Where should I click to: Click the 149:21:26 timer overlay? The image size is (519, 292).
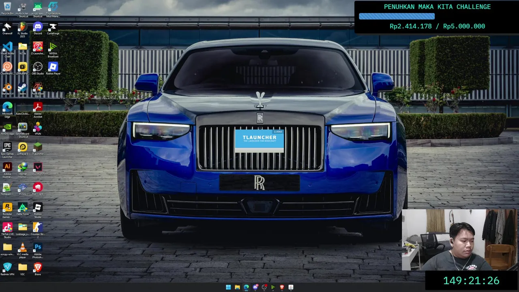(x=471, y=281)
